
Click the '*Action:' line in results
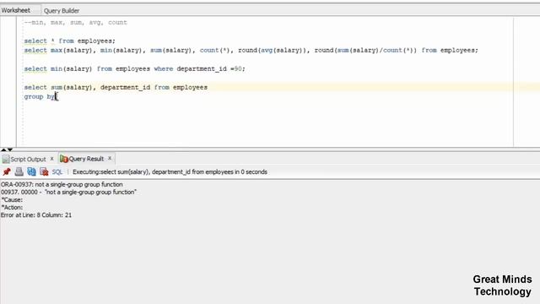pos(12,208)
